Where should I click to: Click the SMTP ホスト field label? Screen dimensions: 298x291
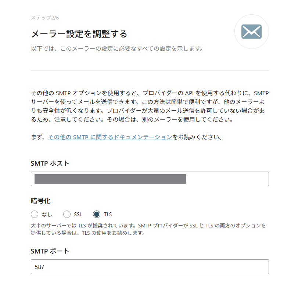pos(50,163)
